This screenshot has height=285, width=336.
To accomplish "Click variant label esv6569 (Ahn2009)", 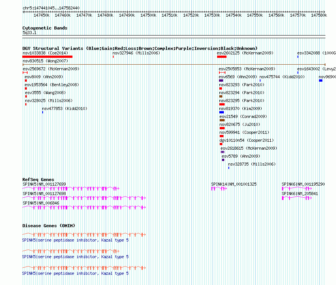I will (x=238, y=77).
